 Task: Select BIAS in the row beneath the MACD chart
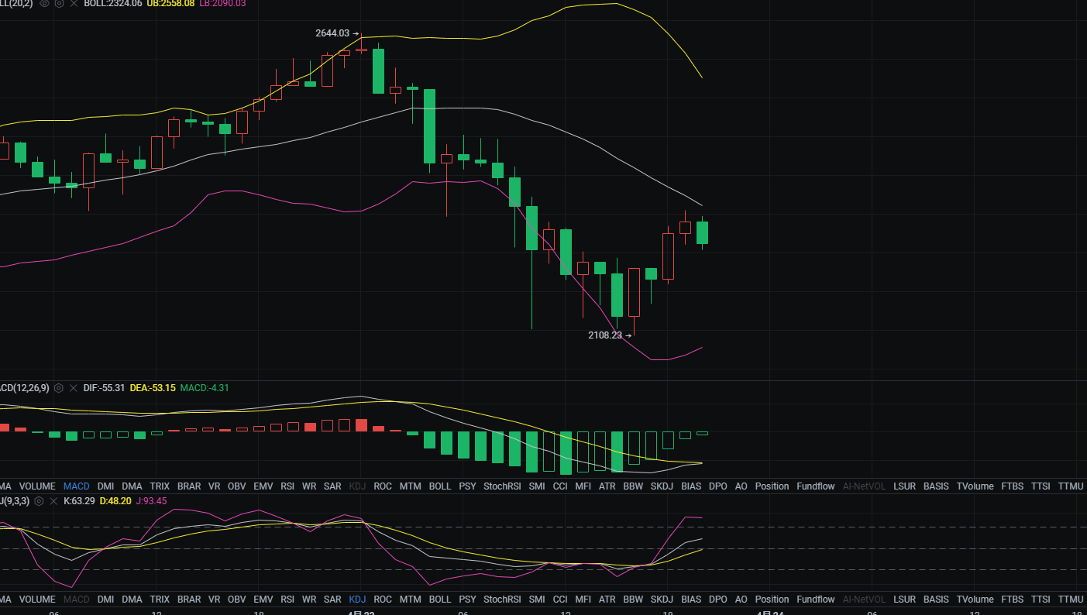point(691,486)
